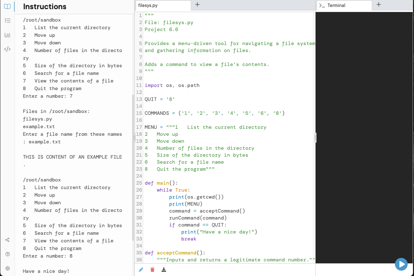414x276 pixels.
Task: Open the code brackets icon in sidebar
Action: coord(7,49)
